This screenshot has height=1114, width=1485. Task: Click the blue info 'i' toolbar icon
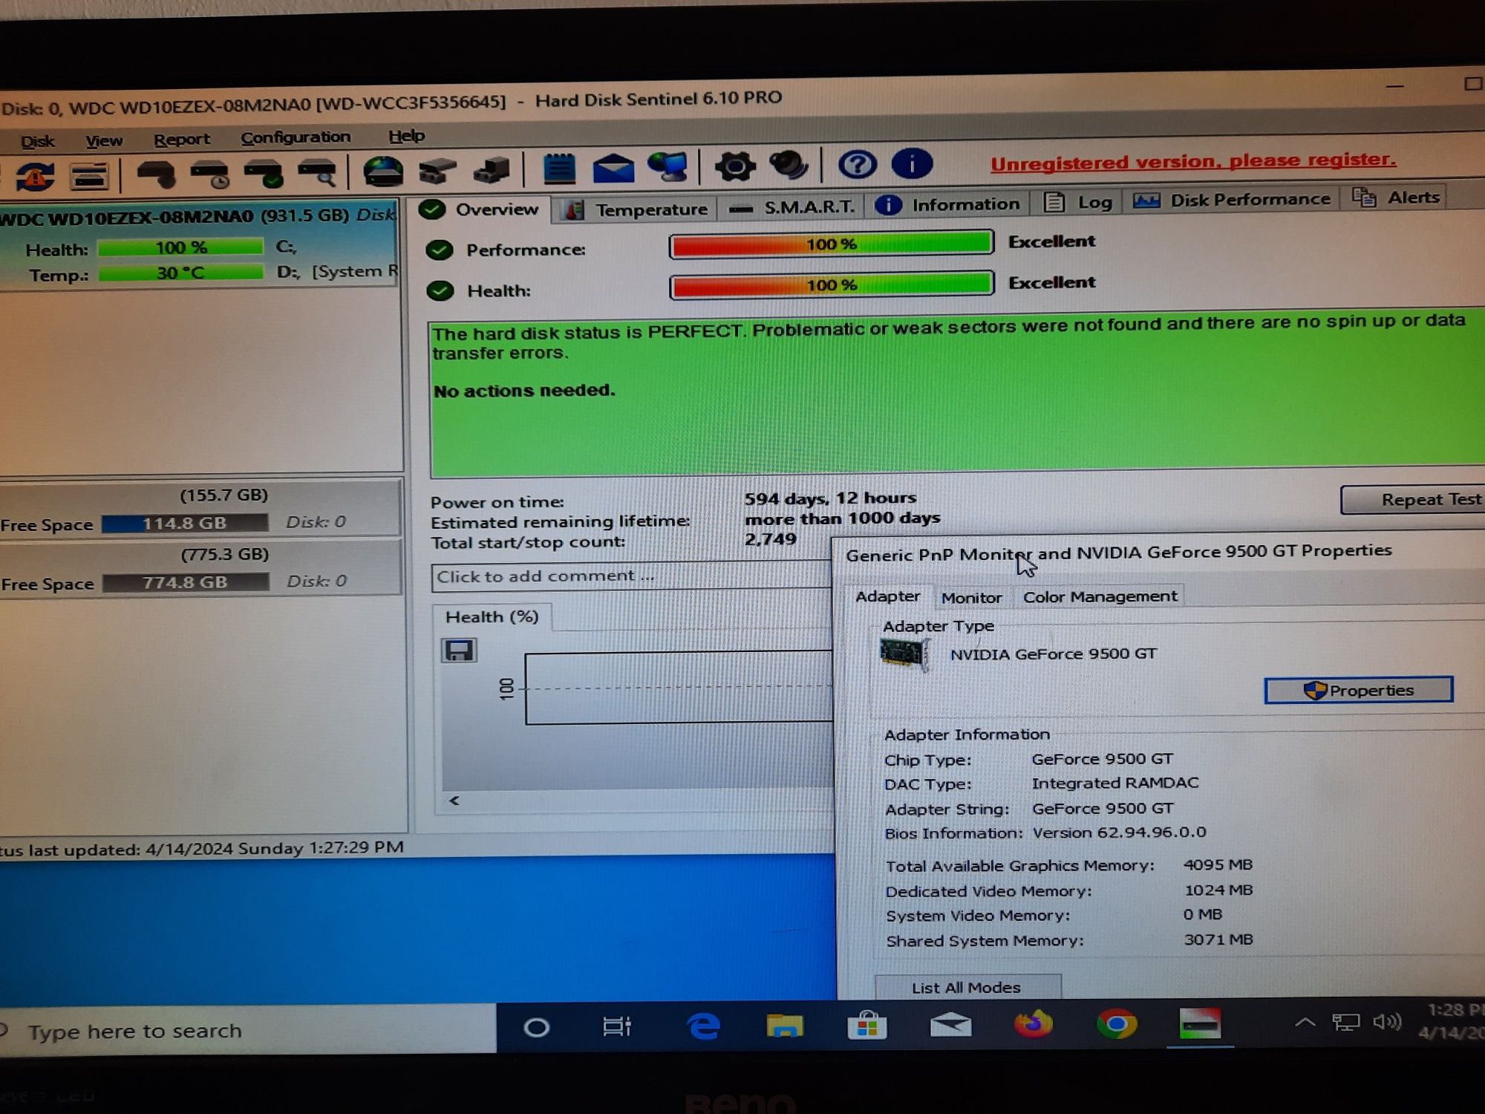(x=912, y=163)
